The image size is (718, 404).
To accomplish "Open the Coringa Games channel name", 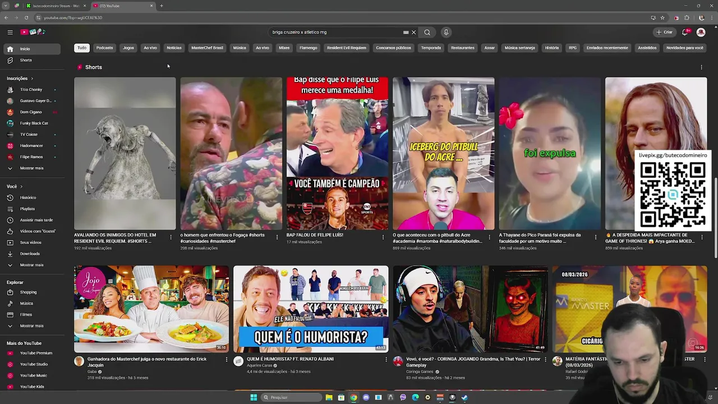I will 420,371.
